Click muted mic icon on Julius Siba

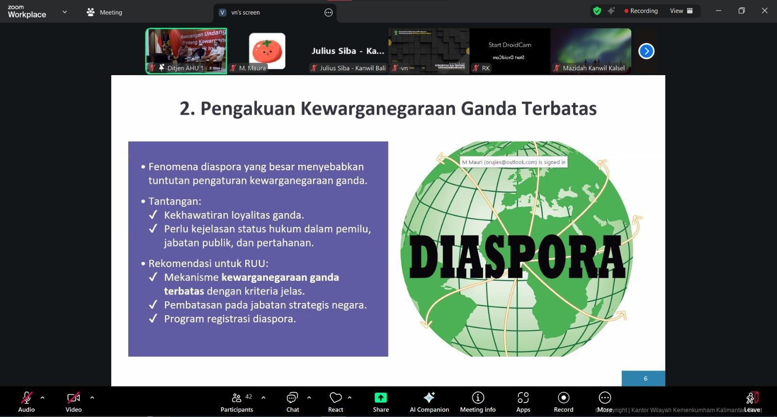pyautogui.click(x=314, y=68)
